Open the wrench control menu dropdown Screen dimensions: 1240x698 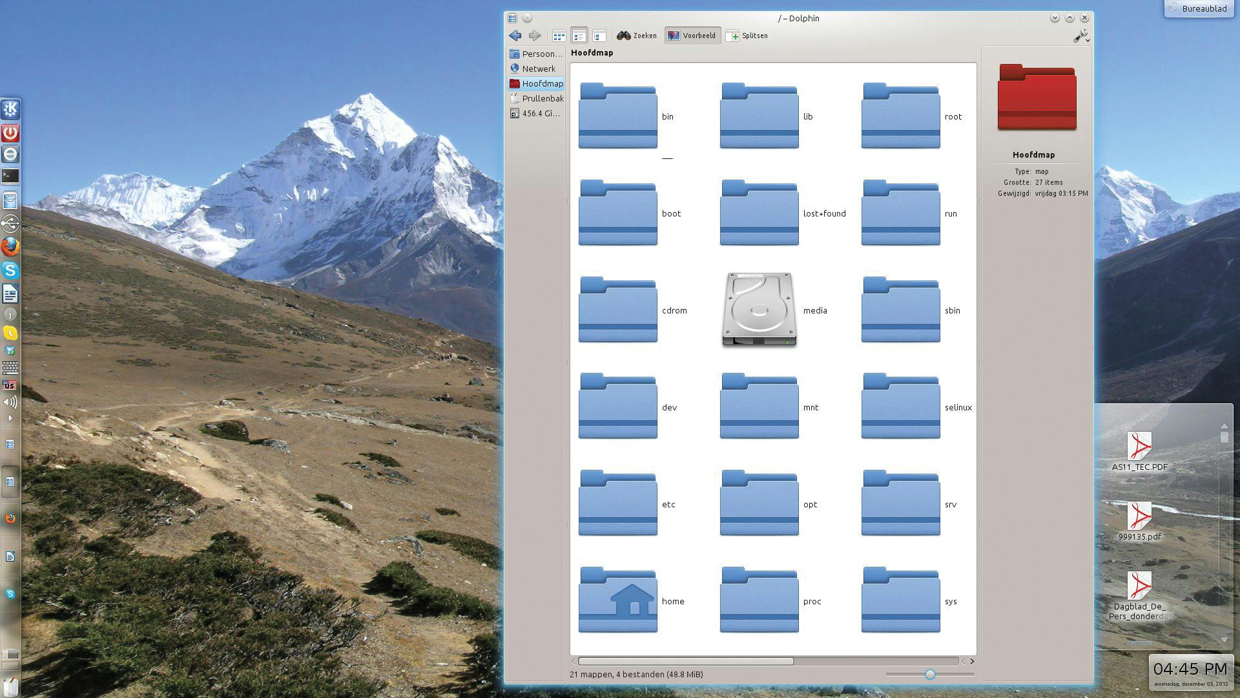point(1081,36)
